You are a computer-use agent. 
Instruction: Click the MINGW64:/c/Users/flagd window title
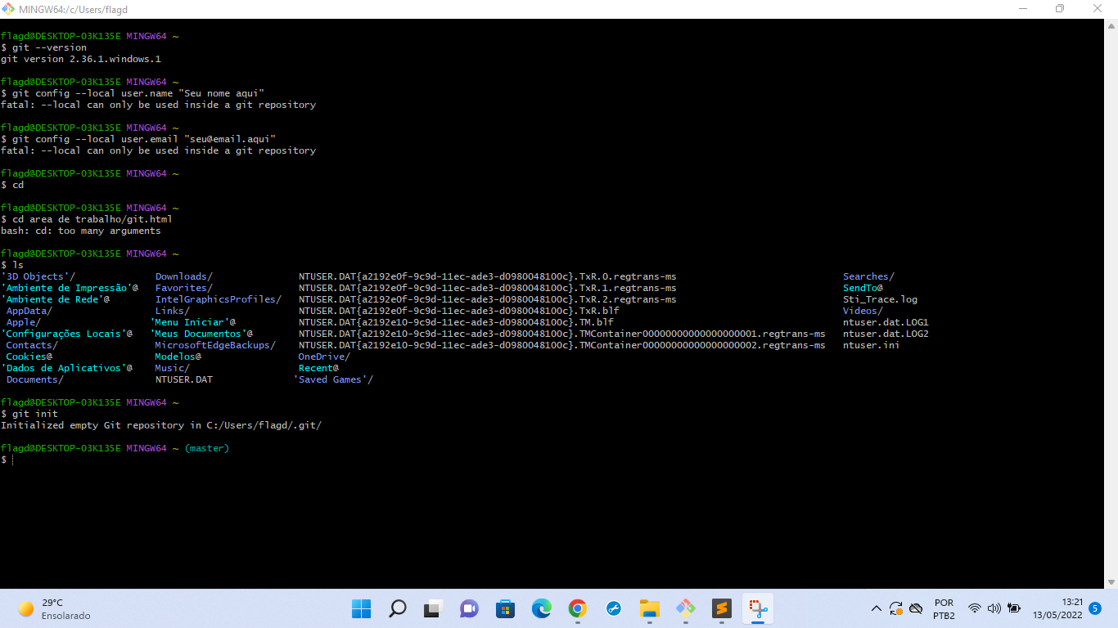73,10
